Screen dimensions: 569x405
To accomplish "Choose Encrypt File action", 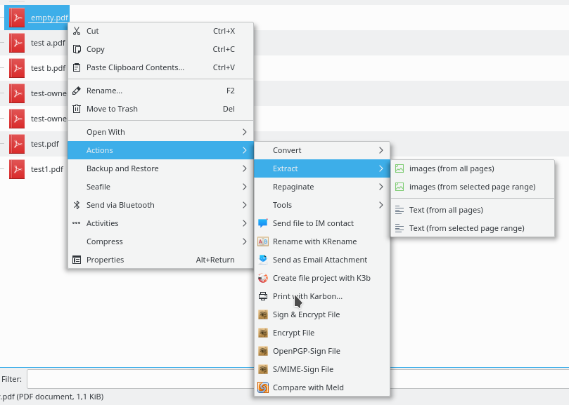I will [x=322, y=333].
